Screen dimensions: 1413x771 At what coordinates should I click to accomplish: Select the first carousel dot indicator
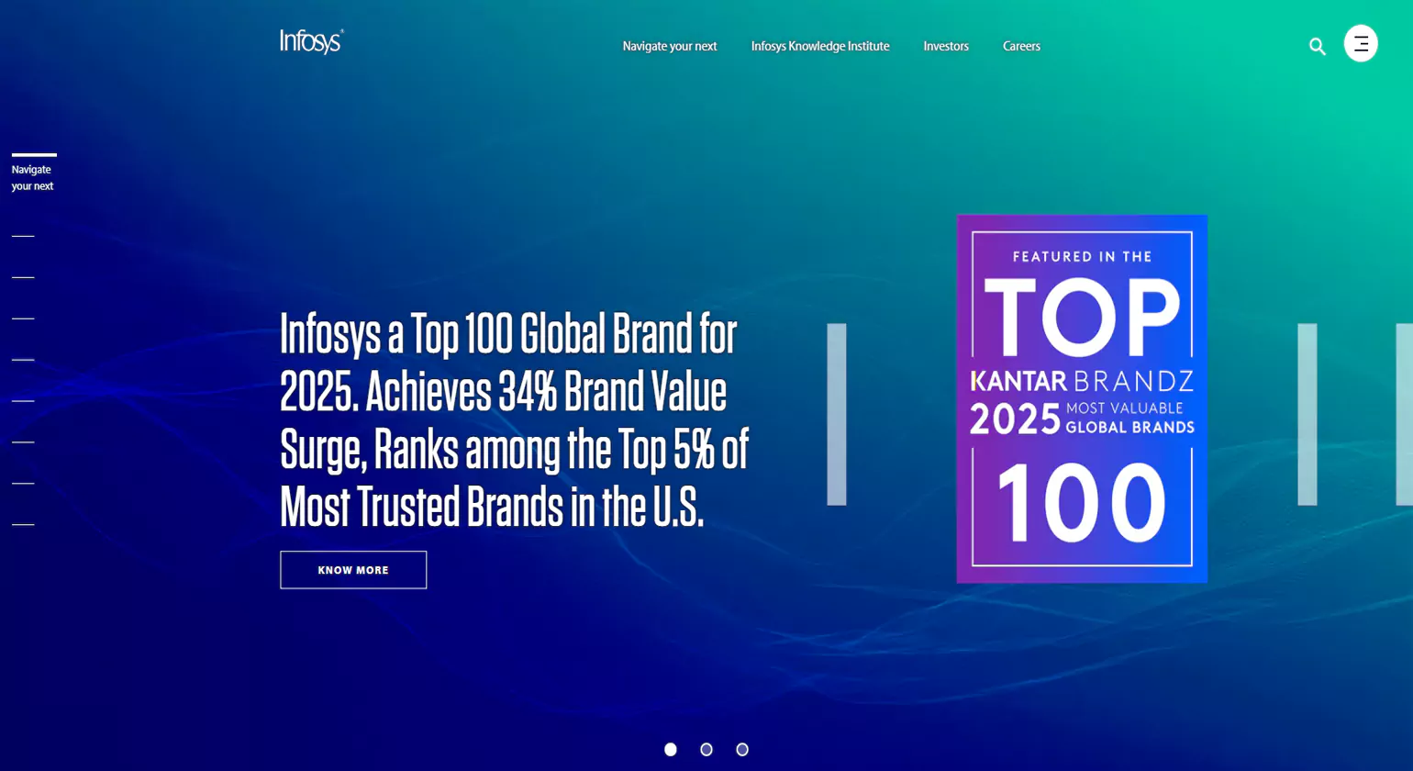click(671, 750)
